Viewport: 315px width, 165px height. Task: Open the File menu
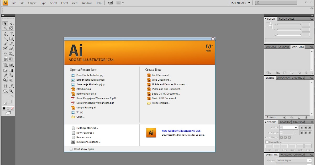(14, 3)
